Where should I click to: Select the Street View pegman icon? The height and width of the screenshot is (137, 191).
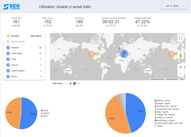(181, 56)
